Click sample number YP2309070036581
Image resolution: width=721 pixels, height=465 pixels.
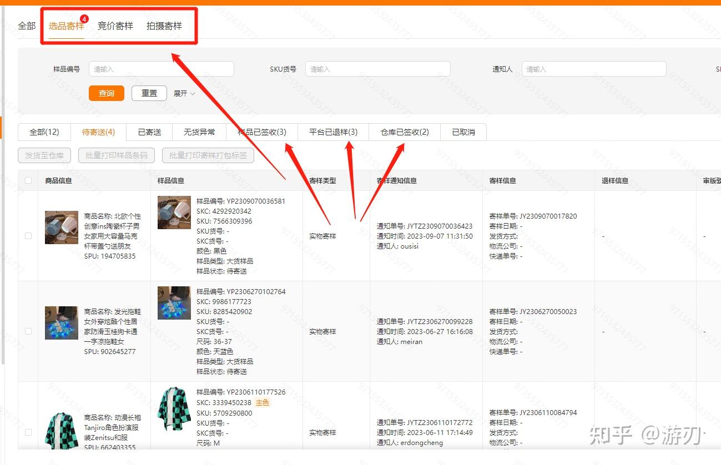point(256,201)
